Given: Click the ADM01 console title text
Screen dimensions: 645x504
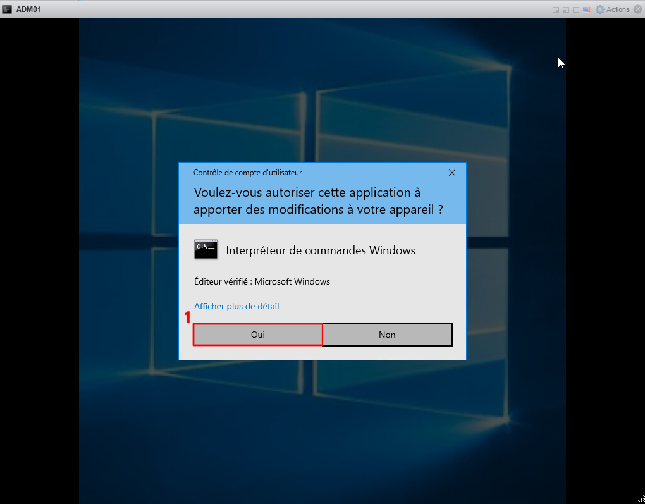Looking at the screenshot, I should click(x=29, y=9).
